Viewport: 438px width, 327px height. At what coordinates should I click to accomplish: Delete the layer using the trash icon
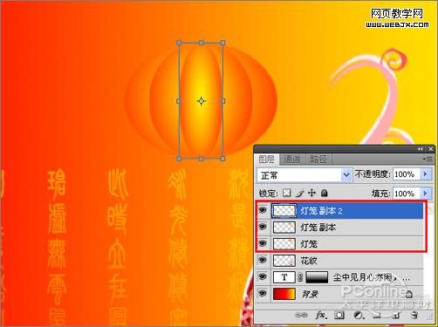pos(414,315)
